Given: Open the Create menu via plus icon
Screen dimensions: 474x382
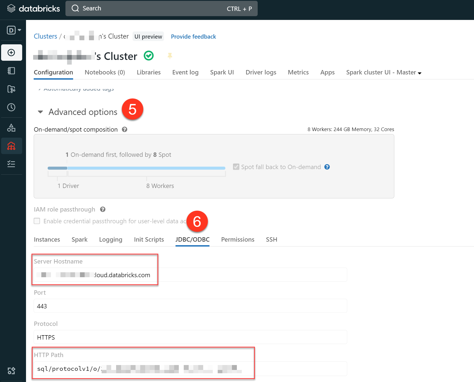Looking at the screenshot, I should coord(12,53).
